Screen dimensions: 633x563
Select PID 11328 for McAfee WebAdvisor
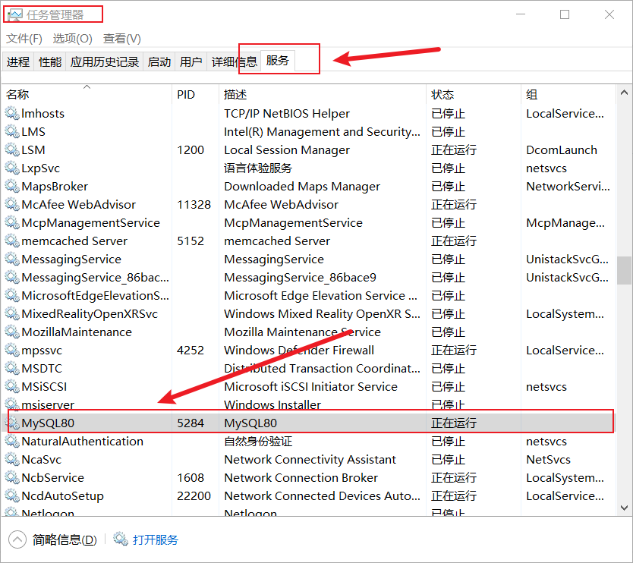coord(194,204)
